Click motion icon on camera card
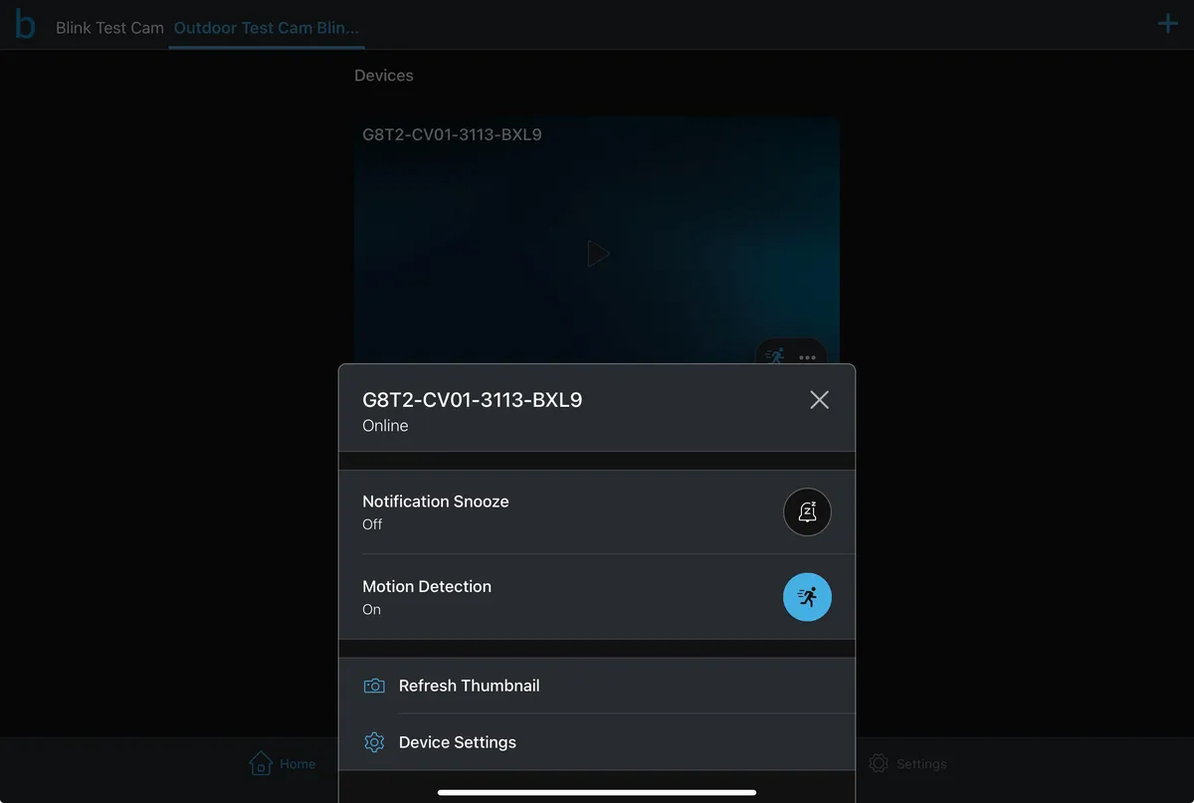This screenshot has width=1194, height=803. tap(776, 356)
